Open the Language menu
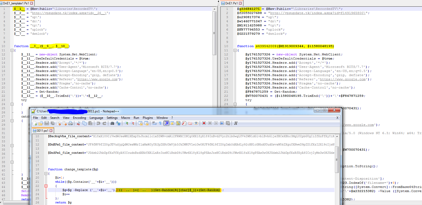Image resolution: width=422 pixels, height=205 pixels. (96, 118)
